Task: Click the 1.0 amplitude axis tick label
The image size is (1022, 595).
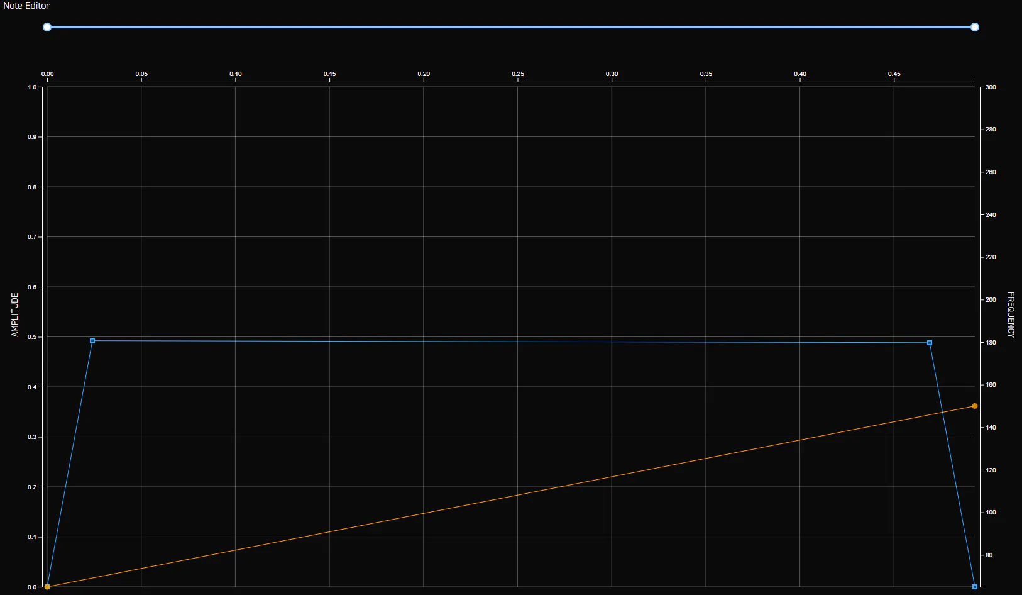Action: click(x=32, y=87)
